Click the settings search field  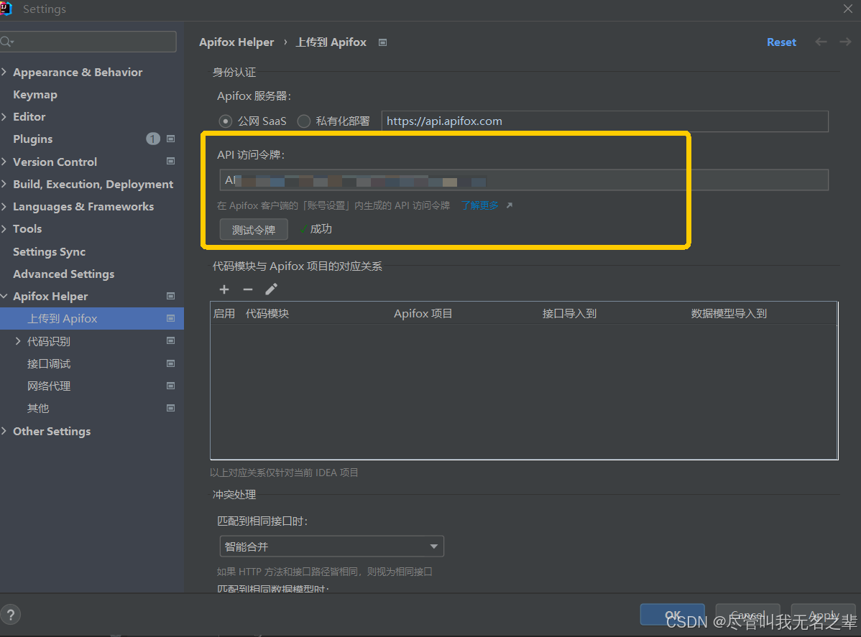point(88,42)
